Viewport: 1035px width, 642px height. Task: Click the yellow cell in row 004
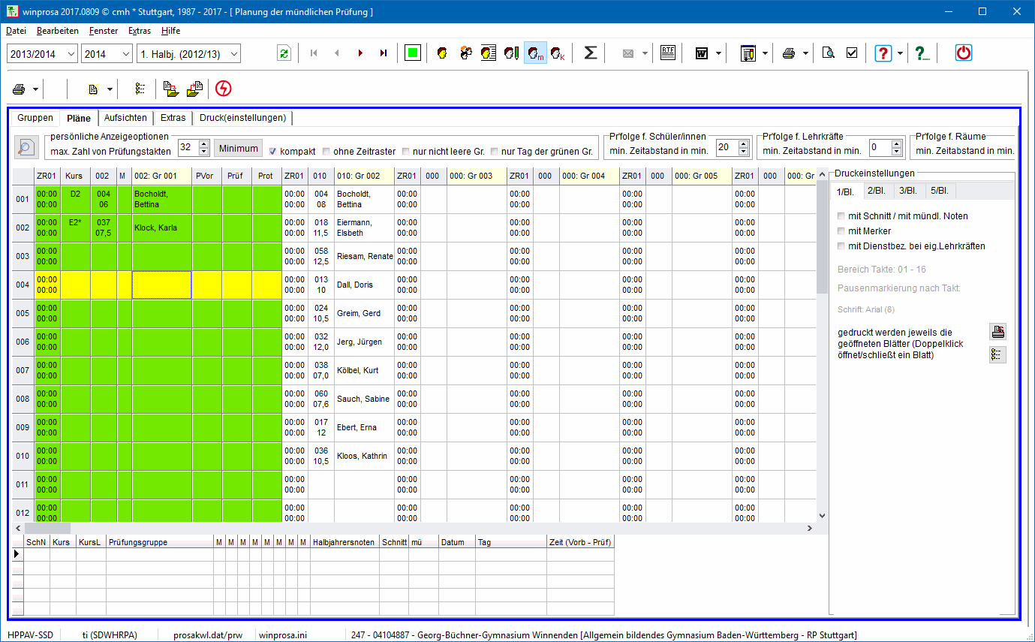coord(161,285)
